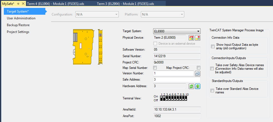Viewport: 273px width, 122px height.
Task: Click the pin icon on MySafe tab
Action: pos(18,3)
